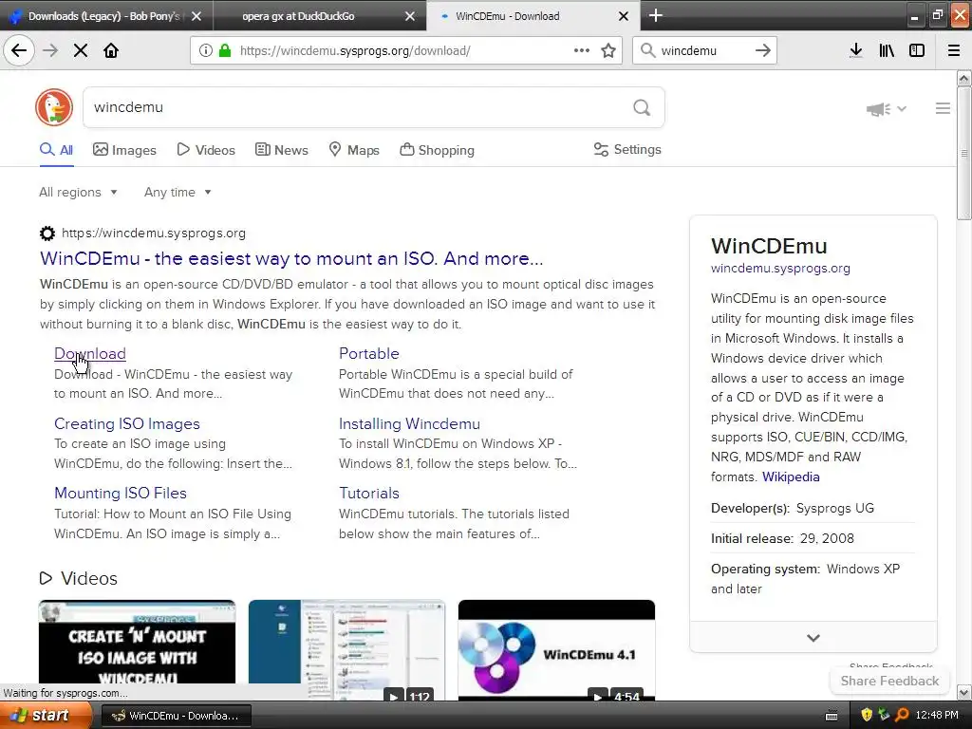Open the megaphone announcements dropdown
This screenshot has height=729, width=972.
pyautogui.click(x=887, y=109)
